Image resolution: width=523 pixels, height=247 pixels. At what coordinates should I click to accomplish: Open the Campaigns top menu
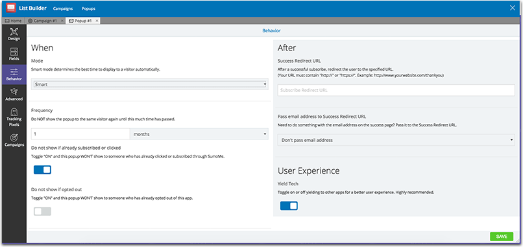click(x=63, y=8)
